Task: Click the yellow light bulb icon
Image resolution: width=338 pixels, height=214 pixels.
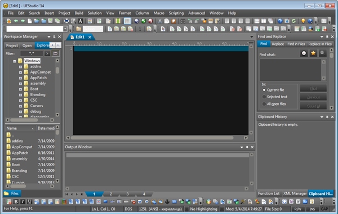Action: (x=303, y=21)
